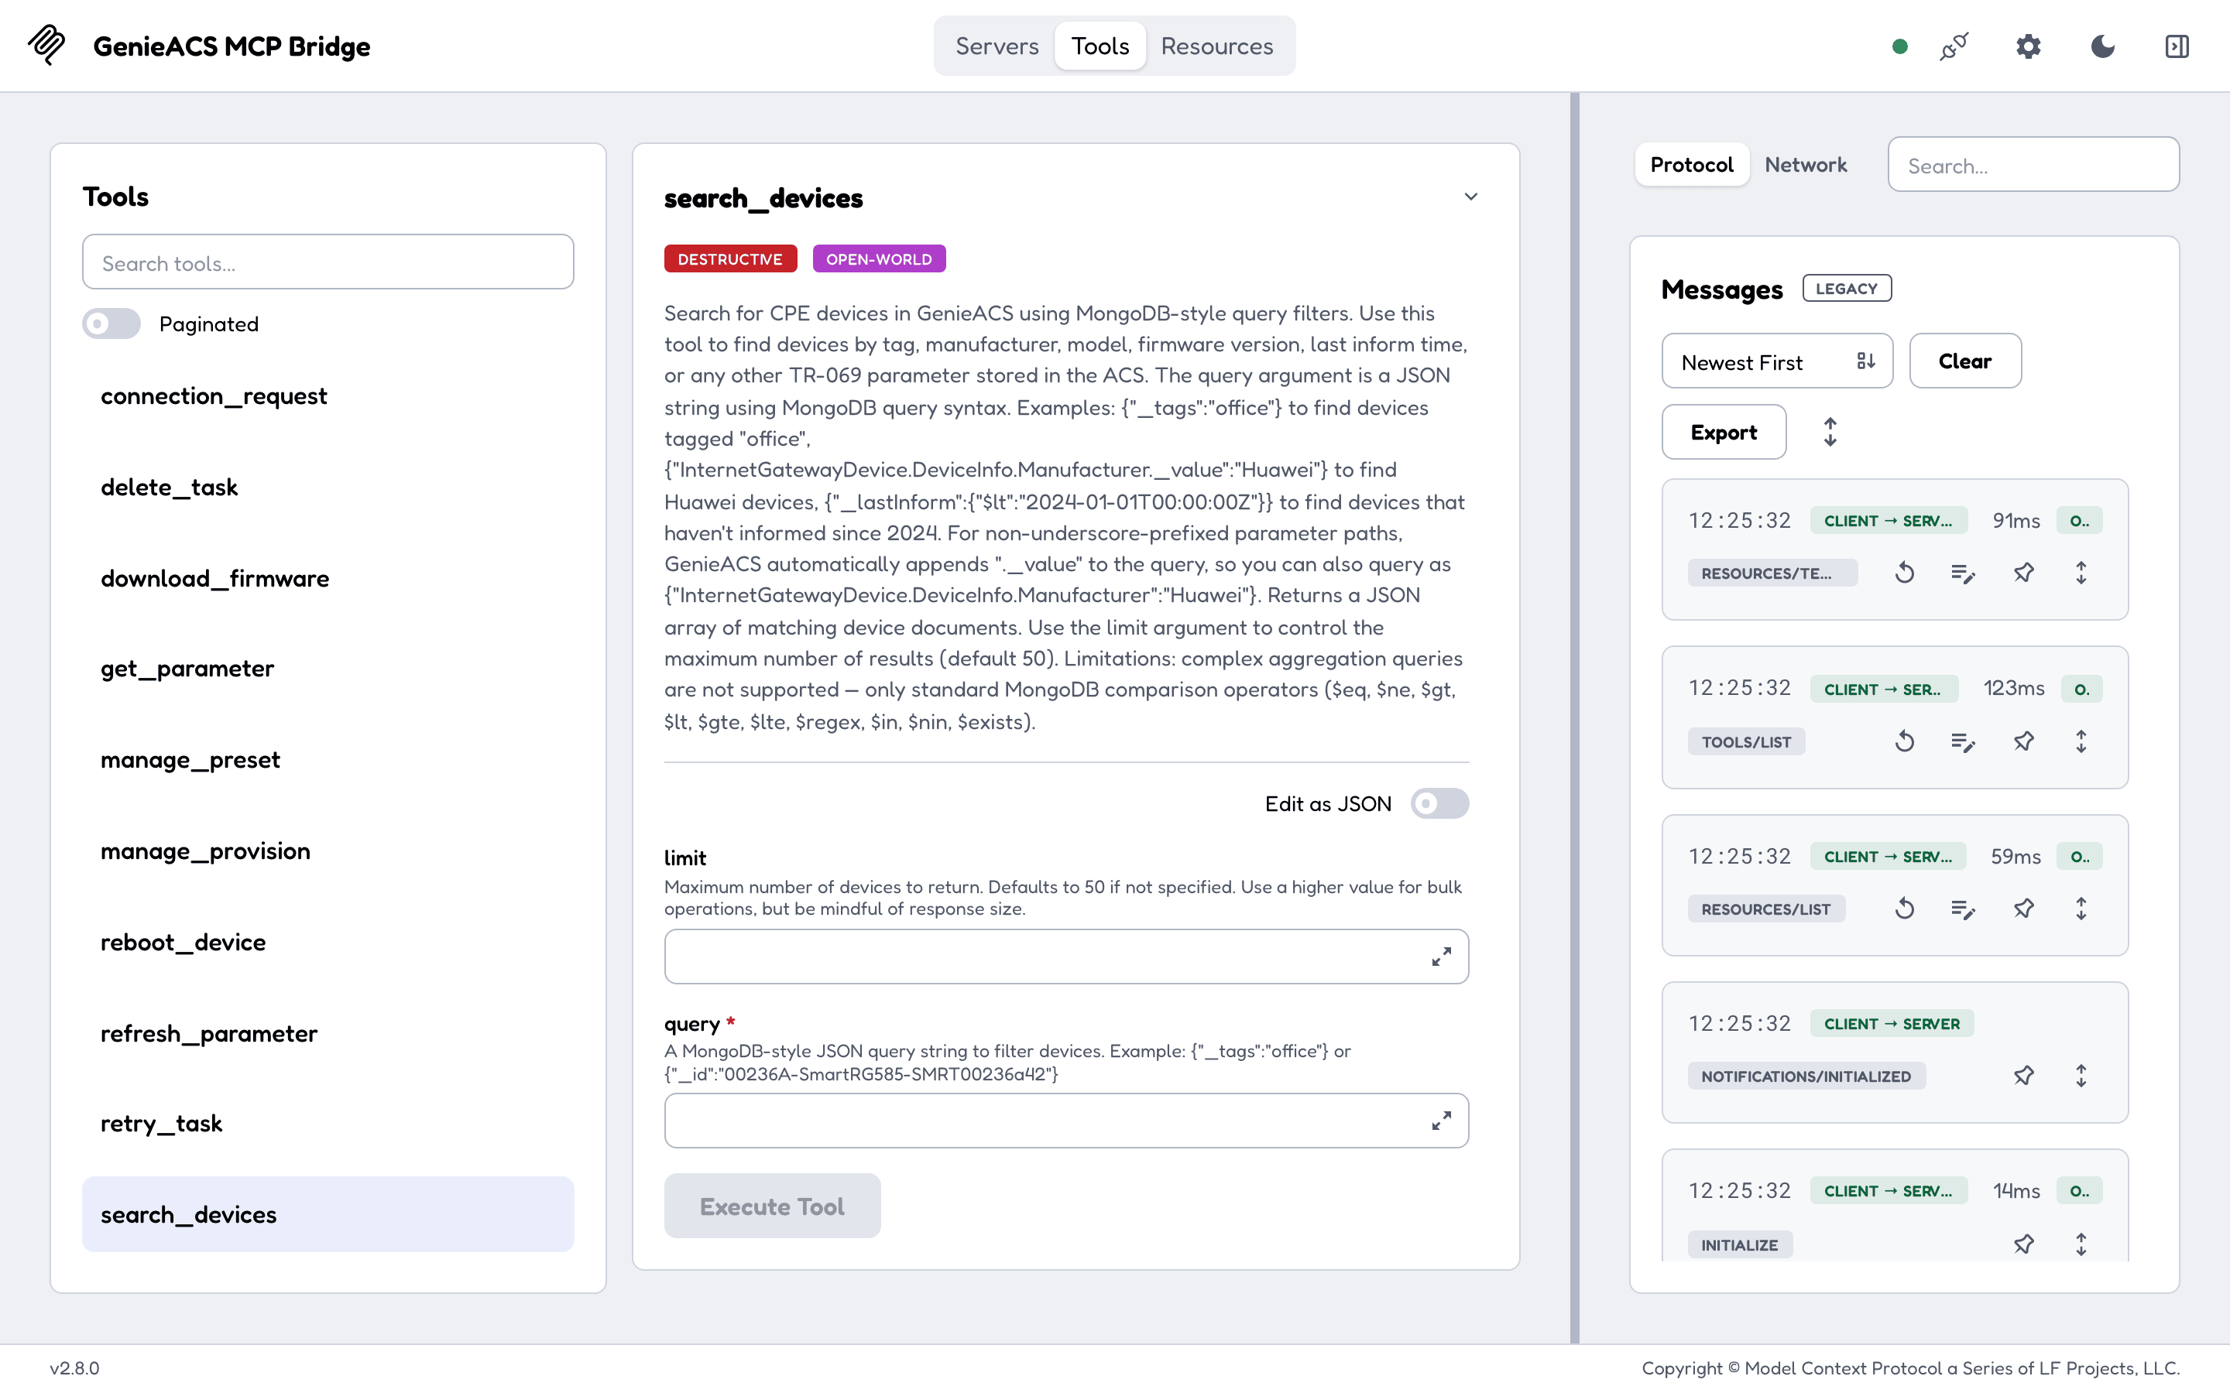Turn on Edit as JSON switch

[x=1439, y=803]
